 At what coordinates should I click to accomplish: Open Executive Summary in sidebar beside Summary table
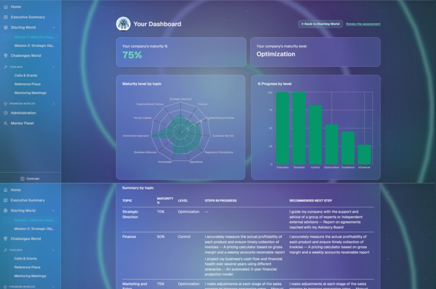(28, 200)
